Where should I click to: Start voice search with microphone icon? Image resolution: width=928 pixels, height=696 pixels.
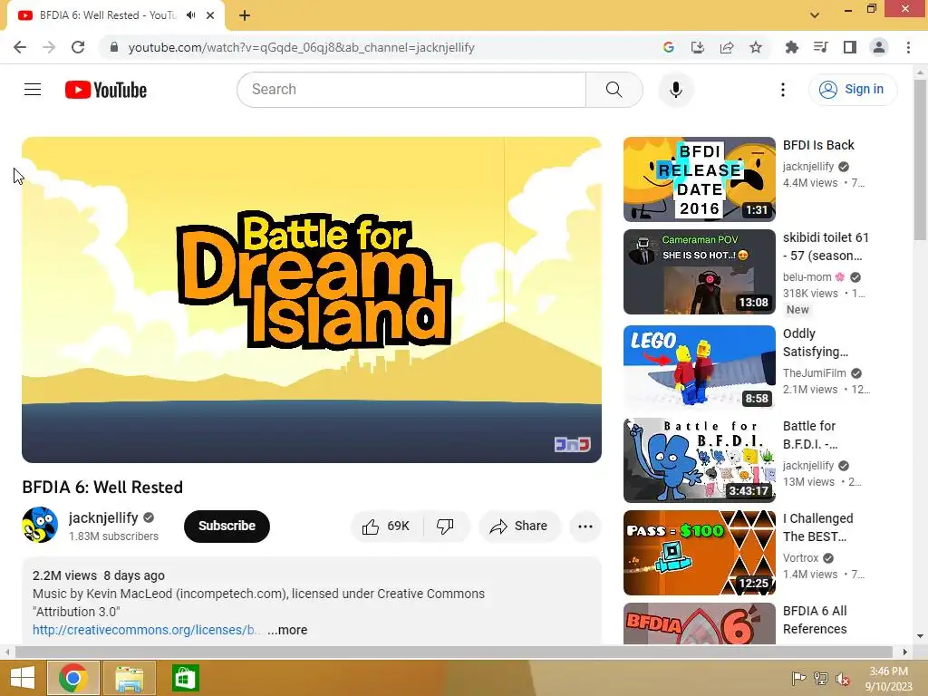coord(676,90)
